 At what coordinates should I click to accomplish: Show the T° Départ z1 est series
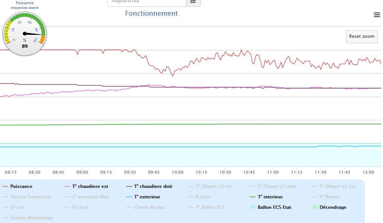tap(214, 186)
